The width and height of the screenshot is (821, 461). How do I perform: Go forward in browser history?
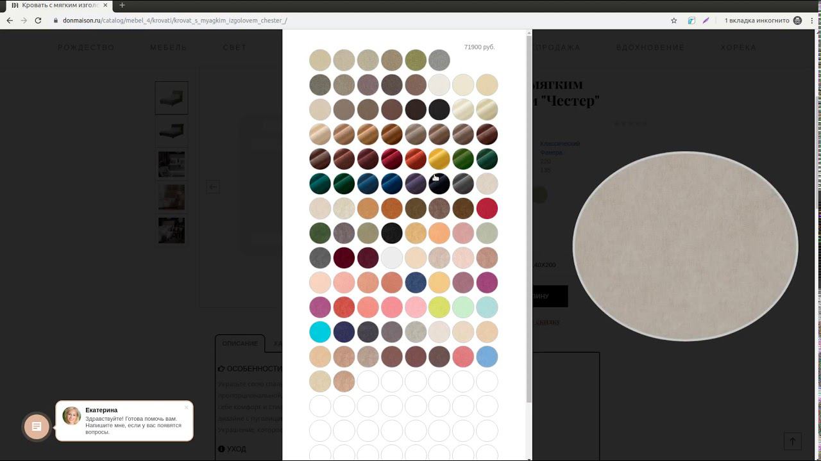point(24,20)
